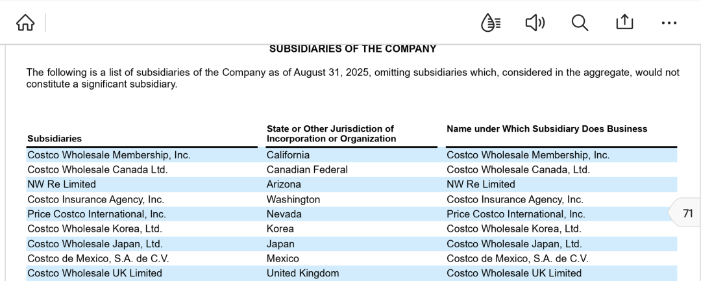Click the "Canadian Federal" jurisdiction cell
701x281 pixels.
[307, 169]
